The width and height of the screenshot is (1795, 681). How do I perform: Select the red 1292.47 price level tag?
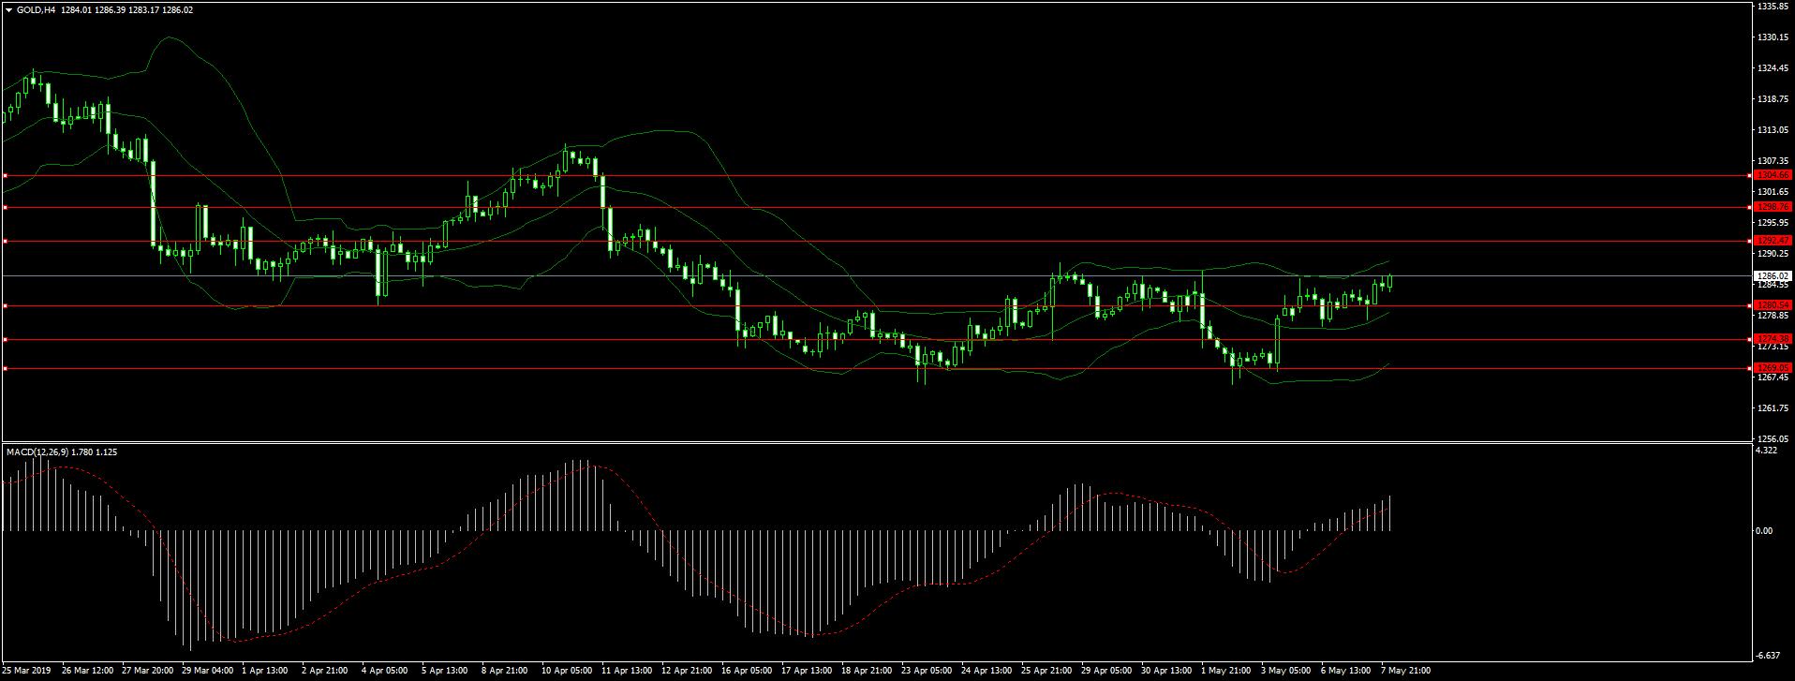click(1773, 242)
